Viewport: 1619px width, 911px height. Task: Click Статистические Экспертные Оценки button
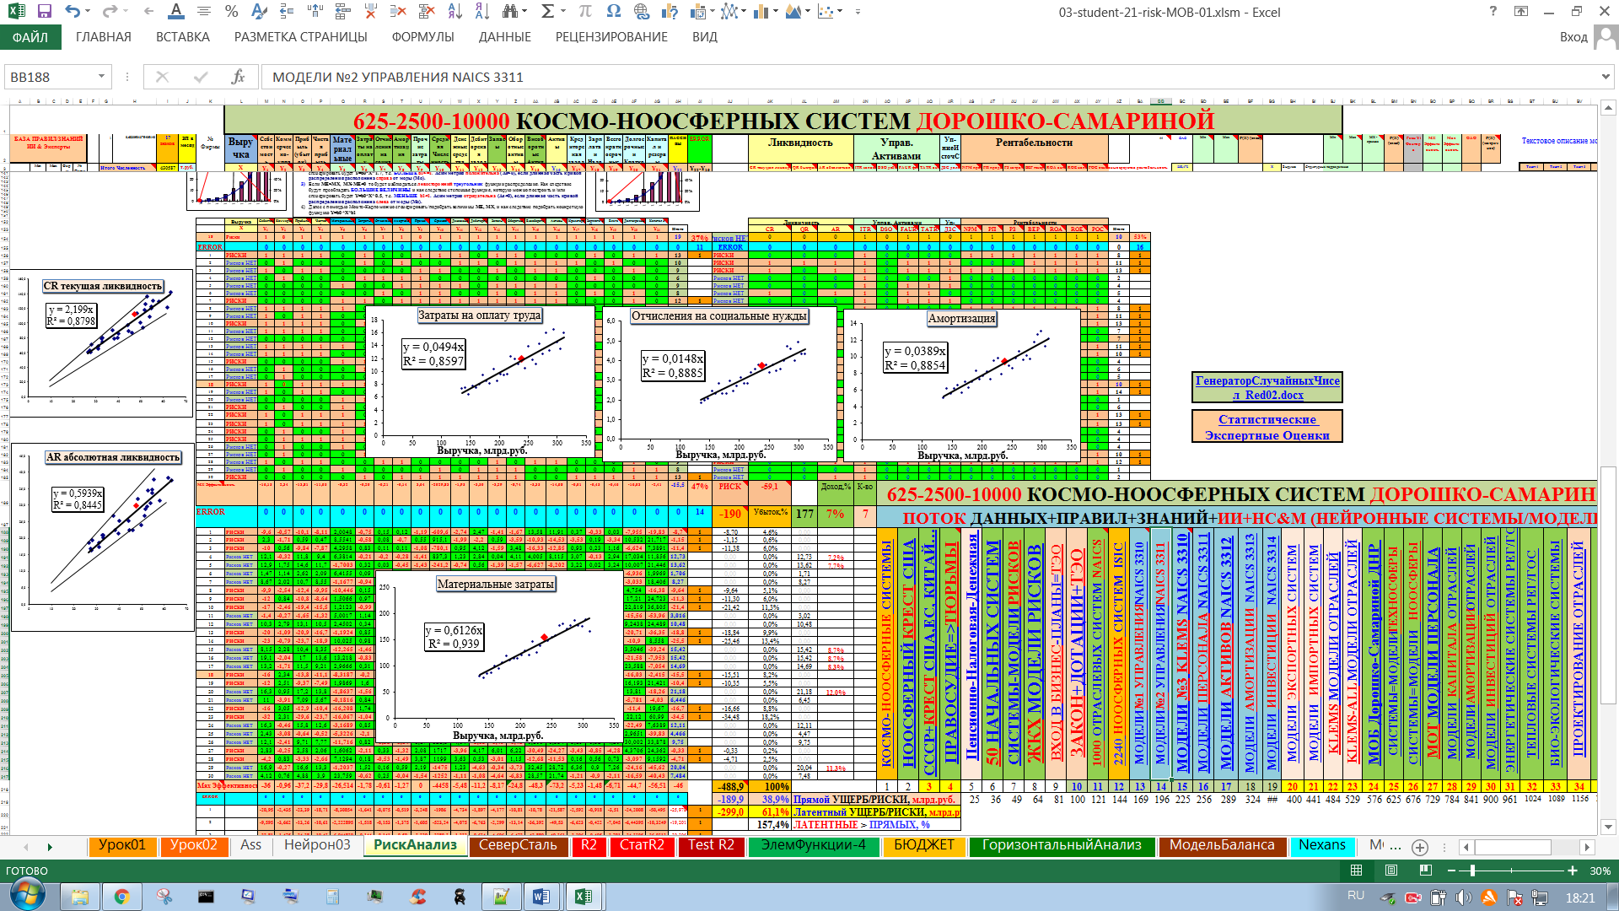tap(1267, 427)
